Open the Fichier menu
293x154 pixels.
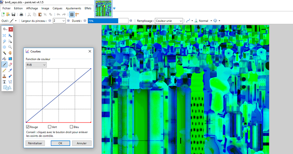pos(7,8)
